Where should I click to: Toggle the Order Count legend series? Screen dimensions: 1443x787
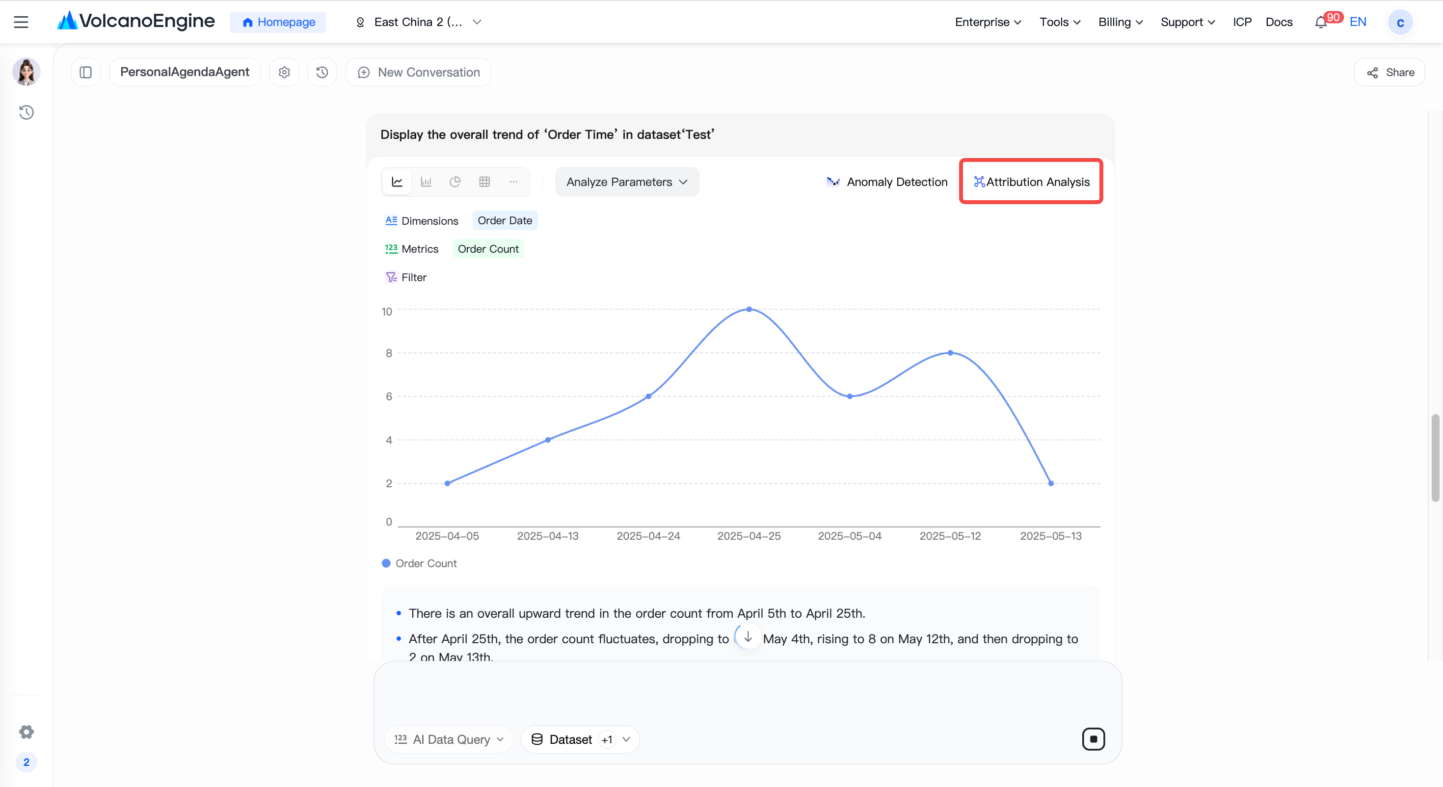coord(419,563)
